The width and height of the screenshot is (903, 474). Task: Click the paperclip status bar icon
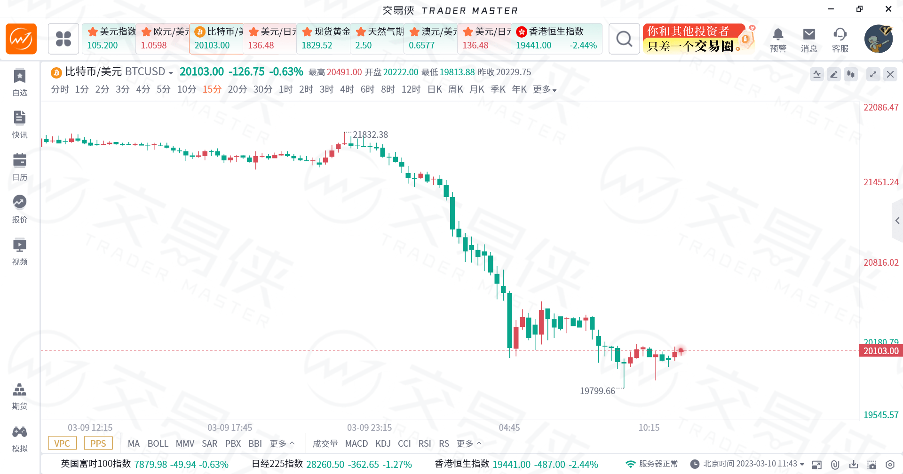tap(835, 465)
